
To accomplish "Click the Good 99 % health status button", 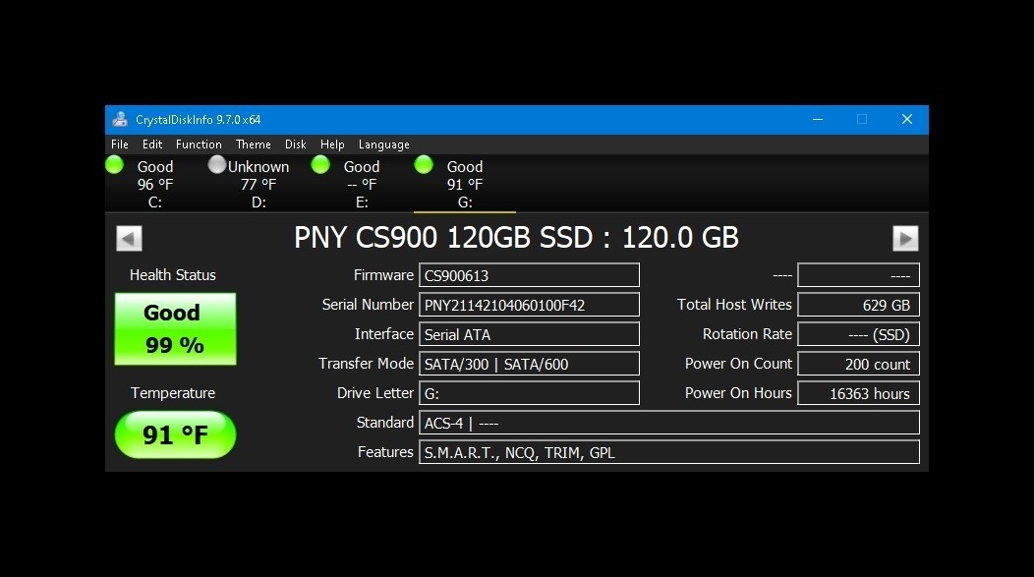I will (175, 329).
